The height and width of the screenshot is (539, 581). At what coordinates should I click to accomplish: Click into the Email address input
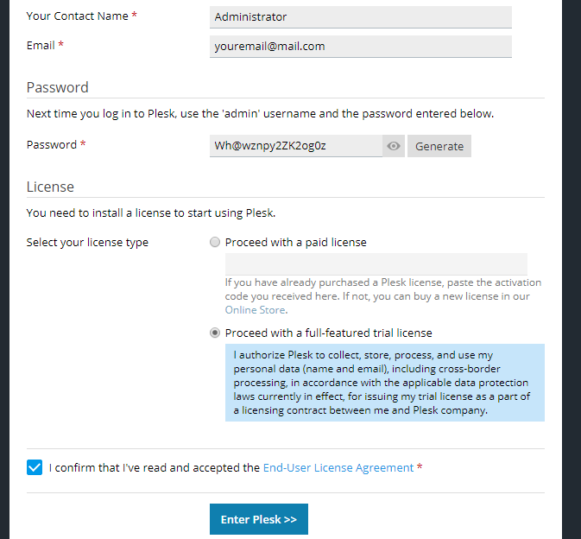[360, 47]
